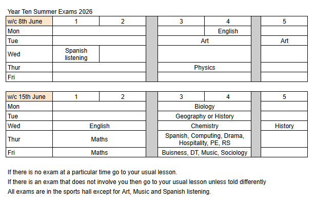Select the History cell in period 5
Image resolution: width=315 pixels, height=204 pixels.
point(284,126)
